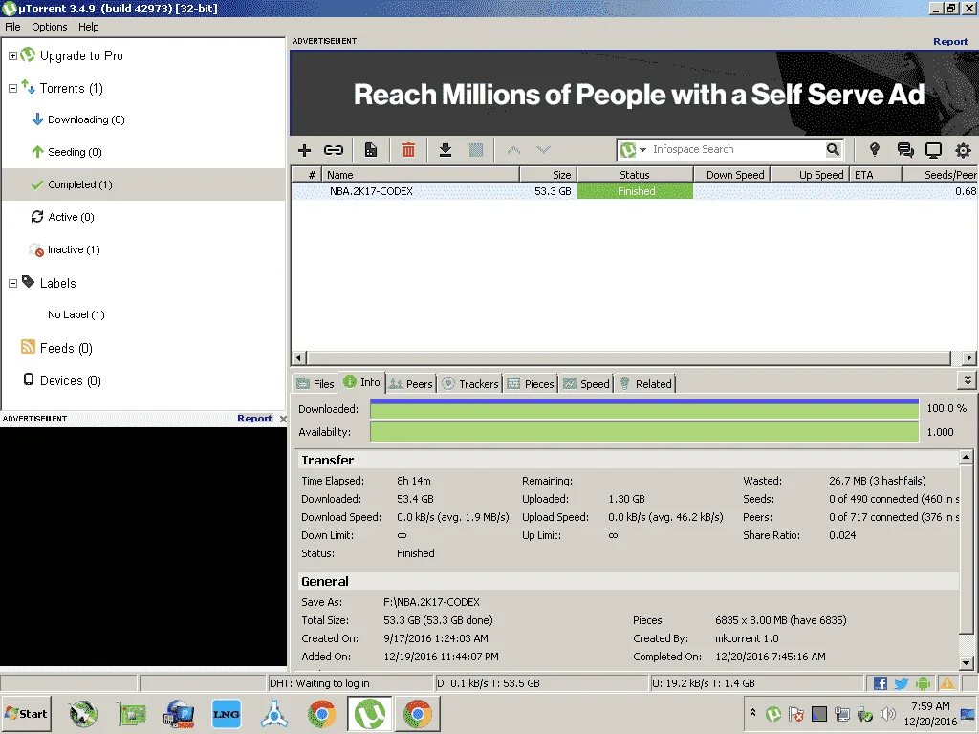Viewport: 979px width, 734px height.
Task: Click the left arrow of horizontal scrollbar
Action: click(298, 358)
